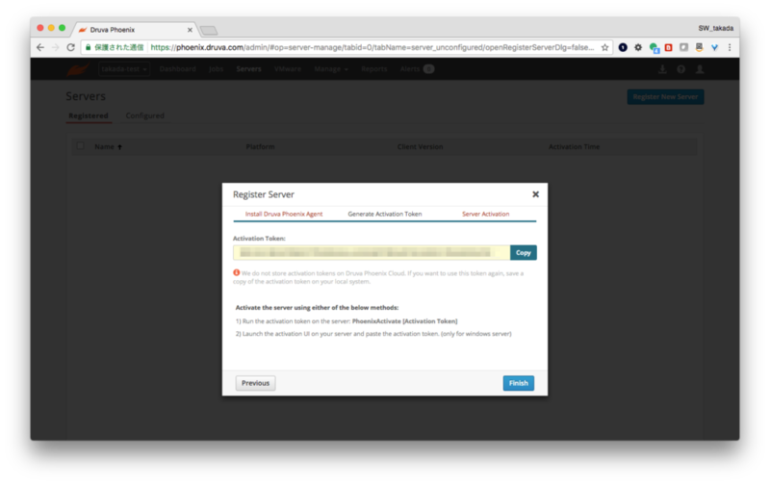Expand the takada-test organization dropdown
This screenshot has width=770, height=484.
[x=124, y=69]
